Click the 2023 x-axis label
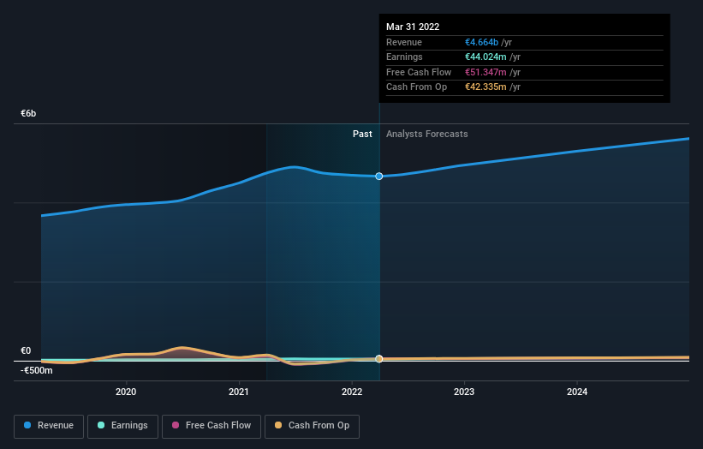 click(464, 392)
